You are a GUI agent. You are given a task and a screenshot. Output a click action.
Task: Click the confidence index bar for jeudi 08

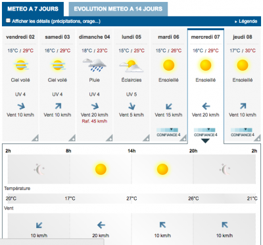click(x=241, y=130)
